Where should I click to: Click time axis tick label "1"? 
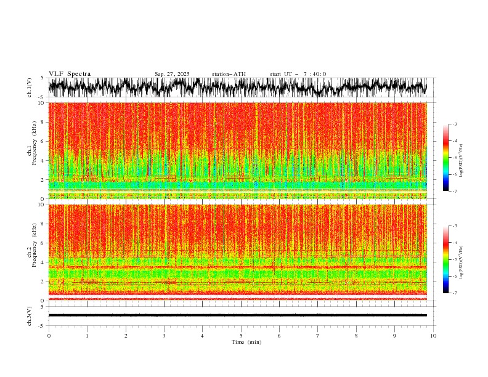[x=87, y=336]
